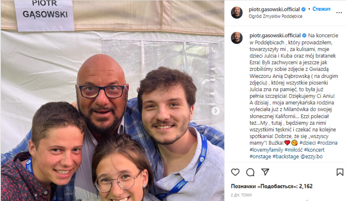The image size is (346, 201).
Task: Open the #rodzina hashtag
Action: (x=328, y=143)
